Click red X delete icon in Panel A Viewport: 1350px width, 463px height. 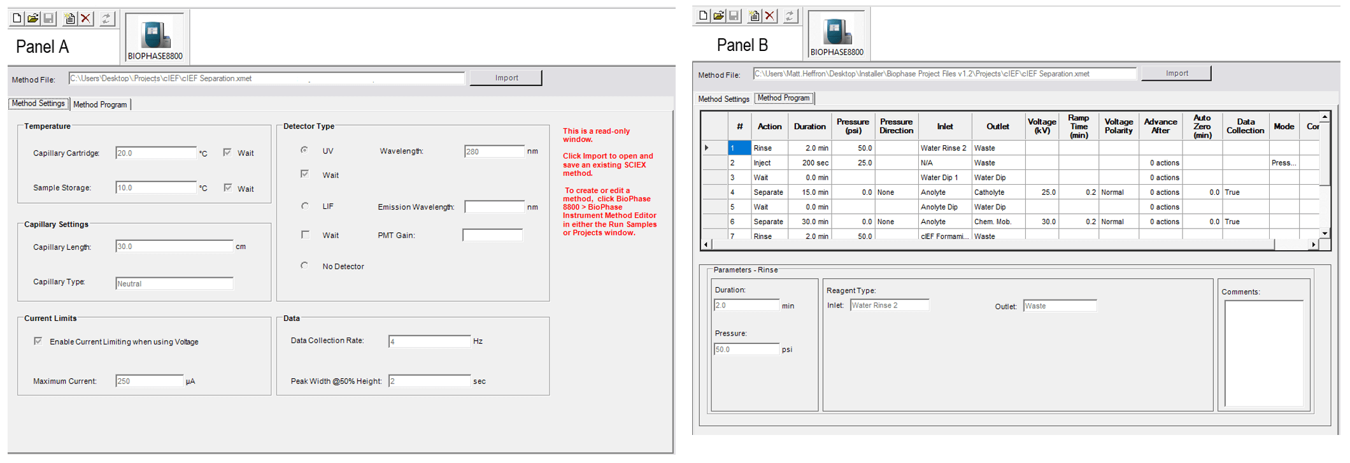coord(85,18)
